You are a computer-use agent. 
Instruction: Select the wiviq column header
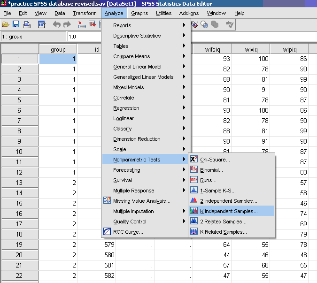click(x=251, y=49)
